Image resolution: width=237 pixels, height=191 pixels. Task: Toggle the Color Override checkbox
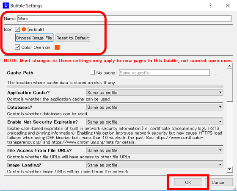pyautogui.click(x=17, y=47)
